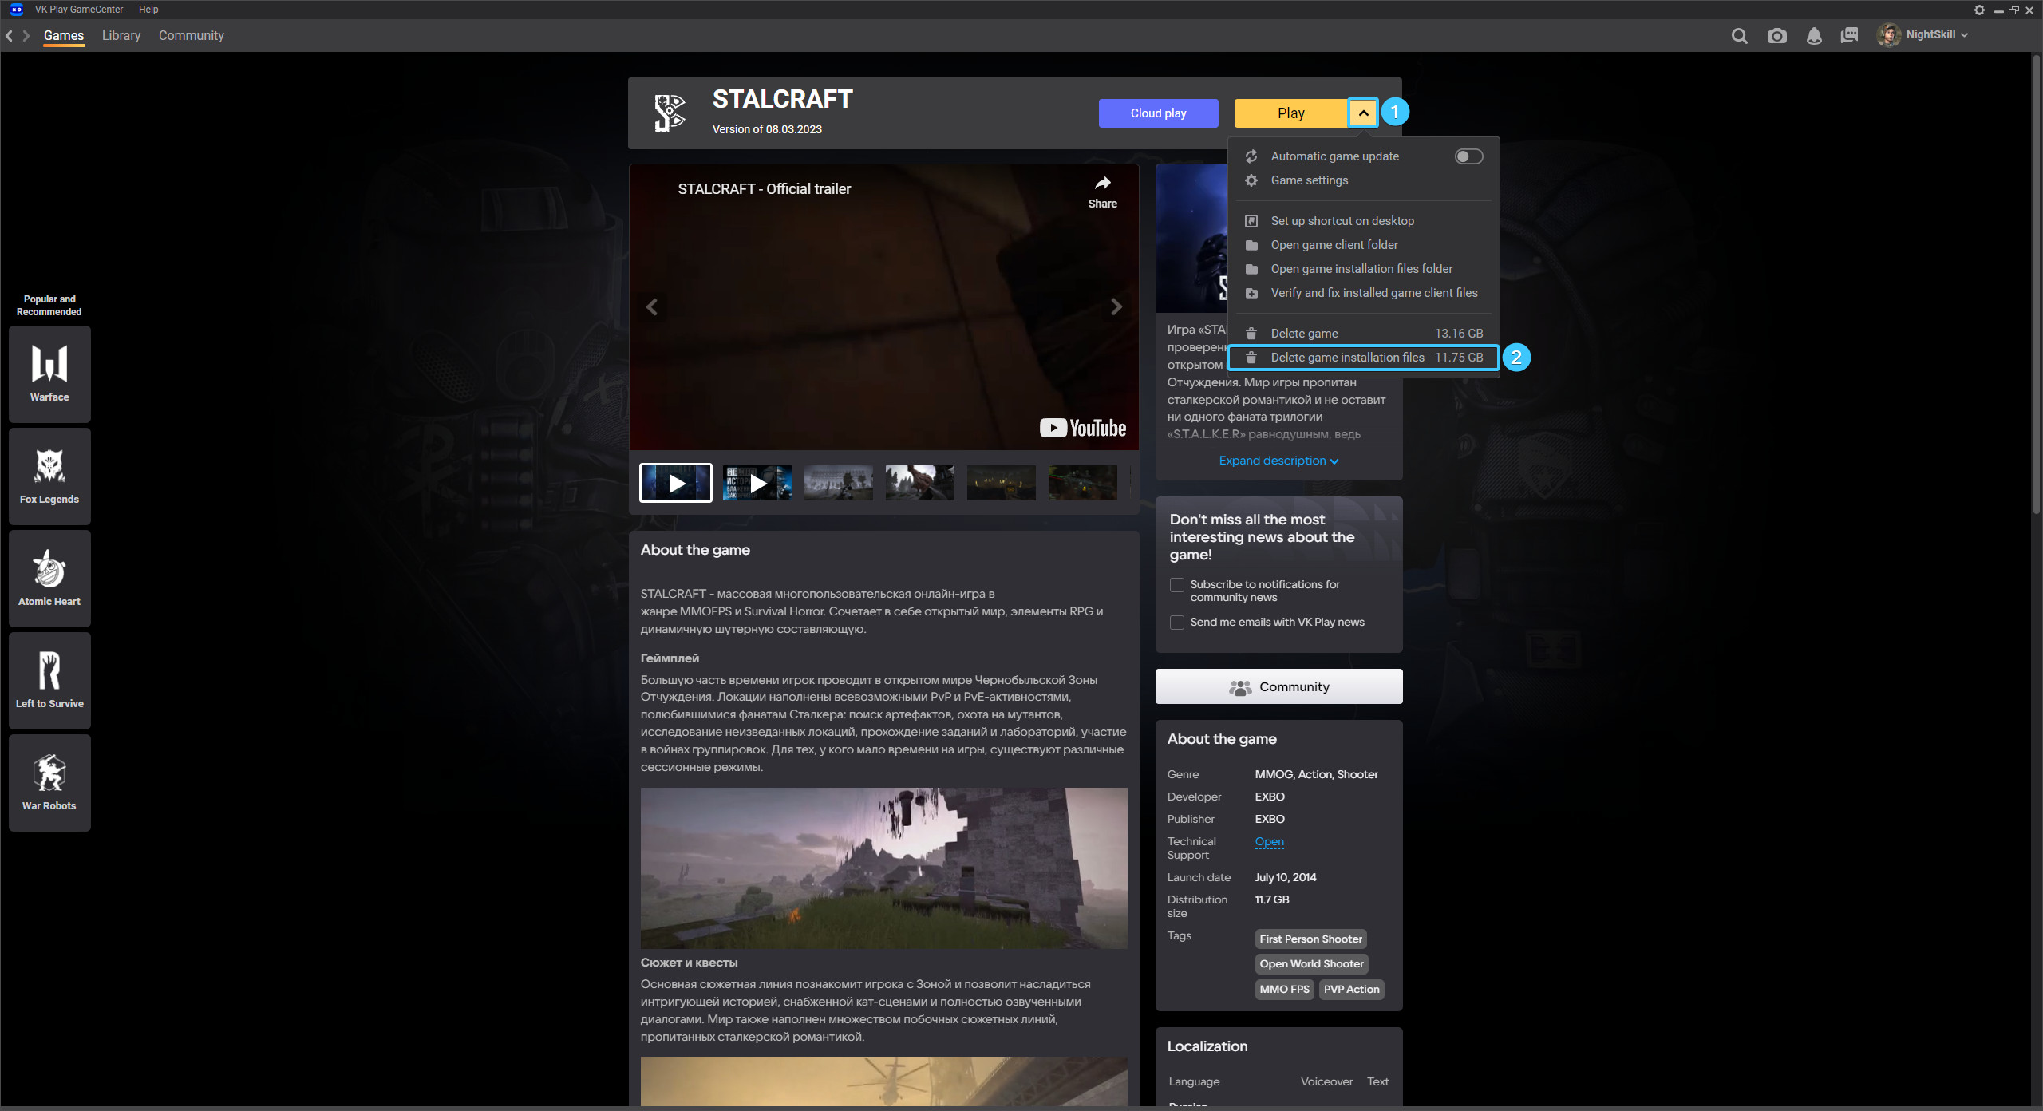Open the Fox Legends game tile
The height and width of the screenshot is (1111, 2043).
[49, 476]
